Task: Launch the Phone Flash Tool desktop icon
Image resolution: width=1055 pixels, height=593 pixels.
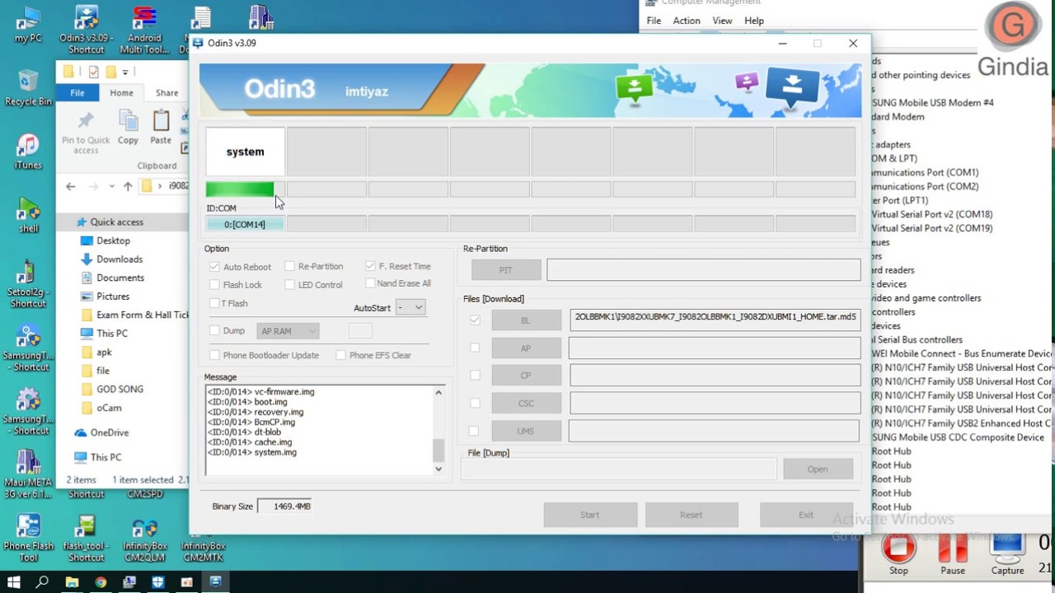Action: (x=28, y=538)
